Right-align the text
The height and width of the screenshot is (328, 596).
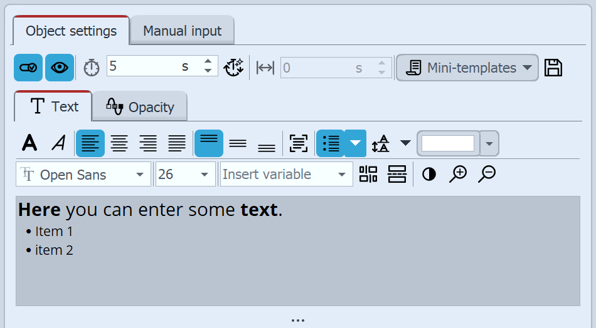(x=148, y=143)
